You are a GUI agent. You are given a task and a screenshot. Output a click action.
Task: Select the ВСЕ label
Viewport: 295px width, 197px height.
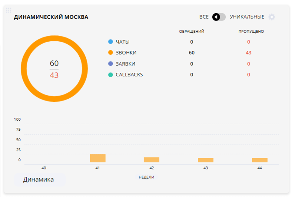204,17
